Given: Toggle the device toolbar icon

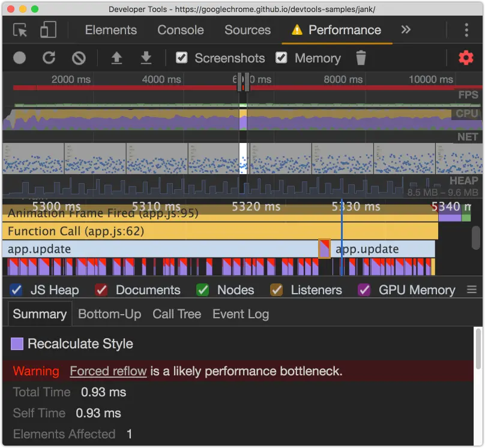Looking at the screenshot, I should click(x=48, y=30).
